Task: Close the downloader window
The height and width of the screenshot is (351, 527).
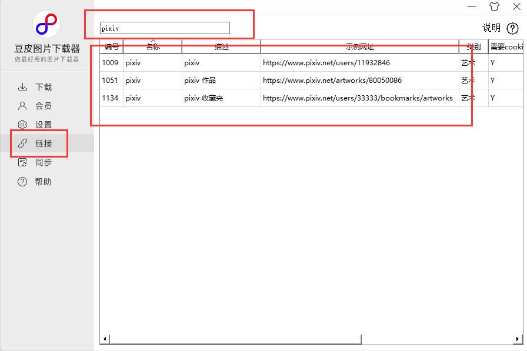Action: pos(516,6)
